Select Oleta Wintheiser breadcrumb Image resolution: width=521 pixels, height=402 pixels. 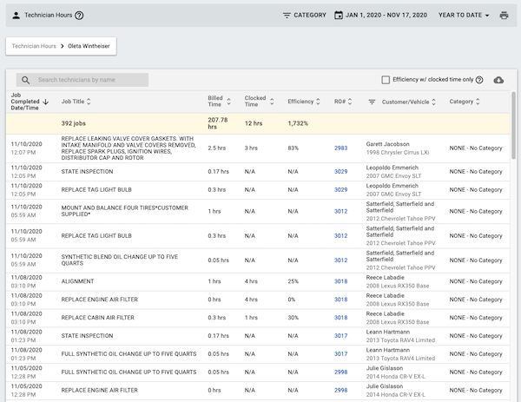point(89,46)
